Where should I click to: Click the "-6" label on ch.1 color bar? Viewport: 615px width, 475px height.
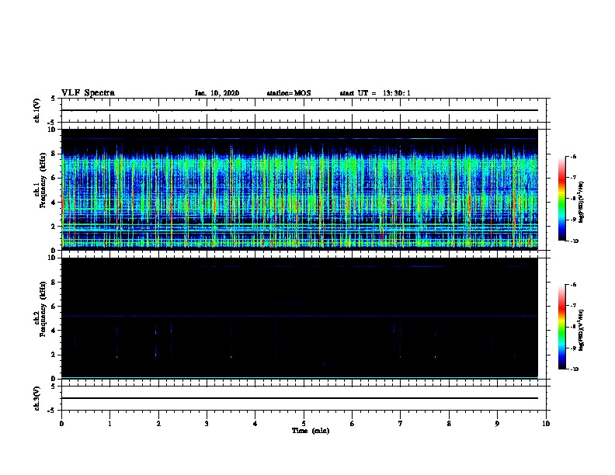pyautogui.click(x=573, y=157)
